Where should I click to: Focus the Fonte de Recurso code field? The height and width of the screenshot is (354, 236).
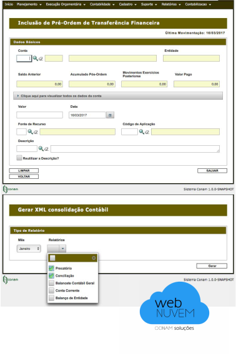pyautogui.click(x=21, y=132)
